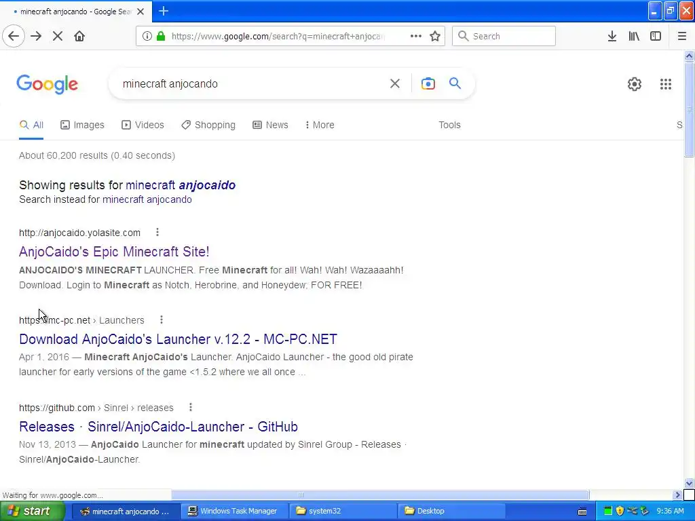Image resolution: width=695 pixels, height=521 pixels.
Task: Click the http://anjocaido.yolasite.com URL text
Action: 80,233
